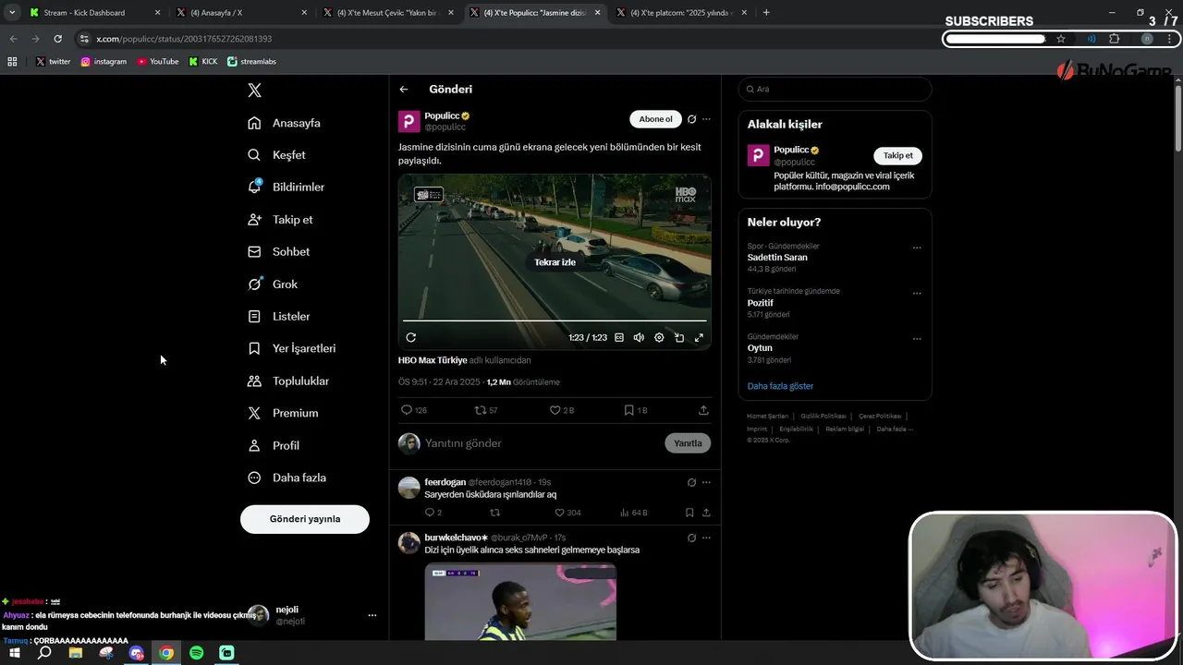Switch to Stream - Kick Dashboard tab
Viewport: 1183px width, 665px height.
point(95,13)
